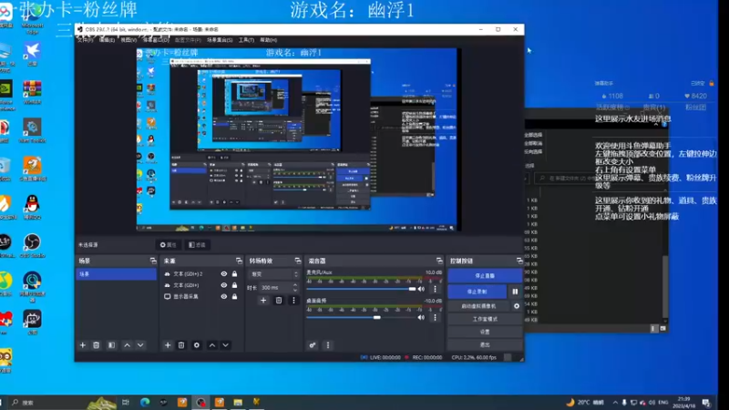Hide the 显示器采集 source
This screenshot has width=729, height=410.
(224, 297)
